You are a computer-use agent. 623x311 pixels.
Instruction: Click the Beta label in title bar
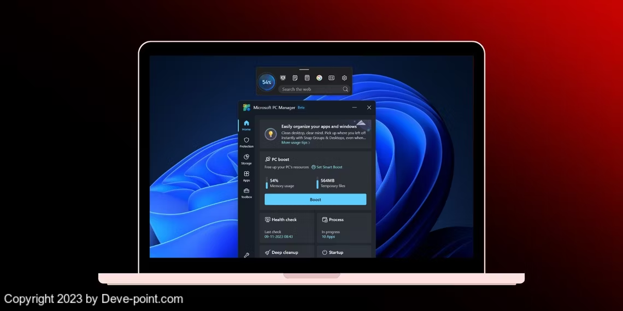pos(301,107)
